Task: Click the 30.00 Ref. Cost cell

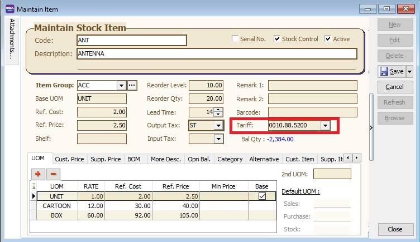Action: tap(128, 206)
